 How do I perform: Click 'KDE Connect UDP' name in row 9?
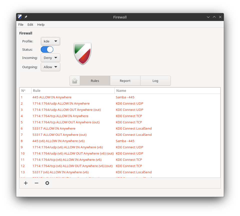pos(129,147)
